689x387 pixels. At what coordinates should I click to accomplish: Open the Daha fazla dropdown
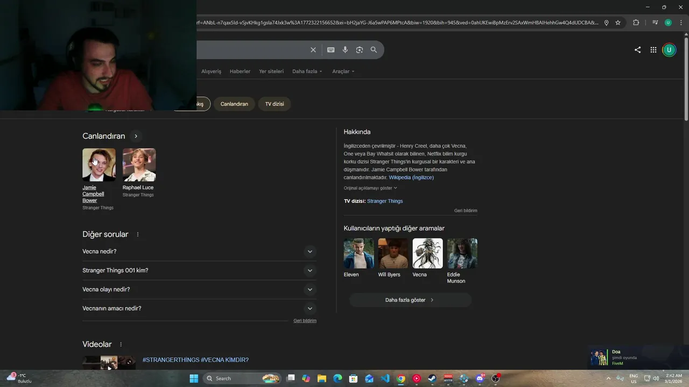[x=307, y=71]
